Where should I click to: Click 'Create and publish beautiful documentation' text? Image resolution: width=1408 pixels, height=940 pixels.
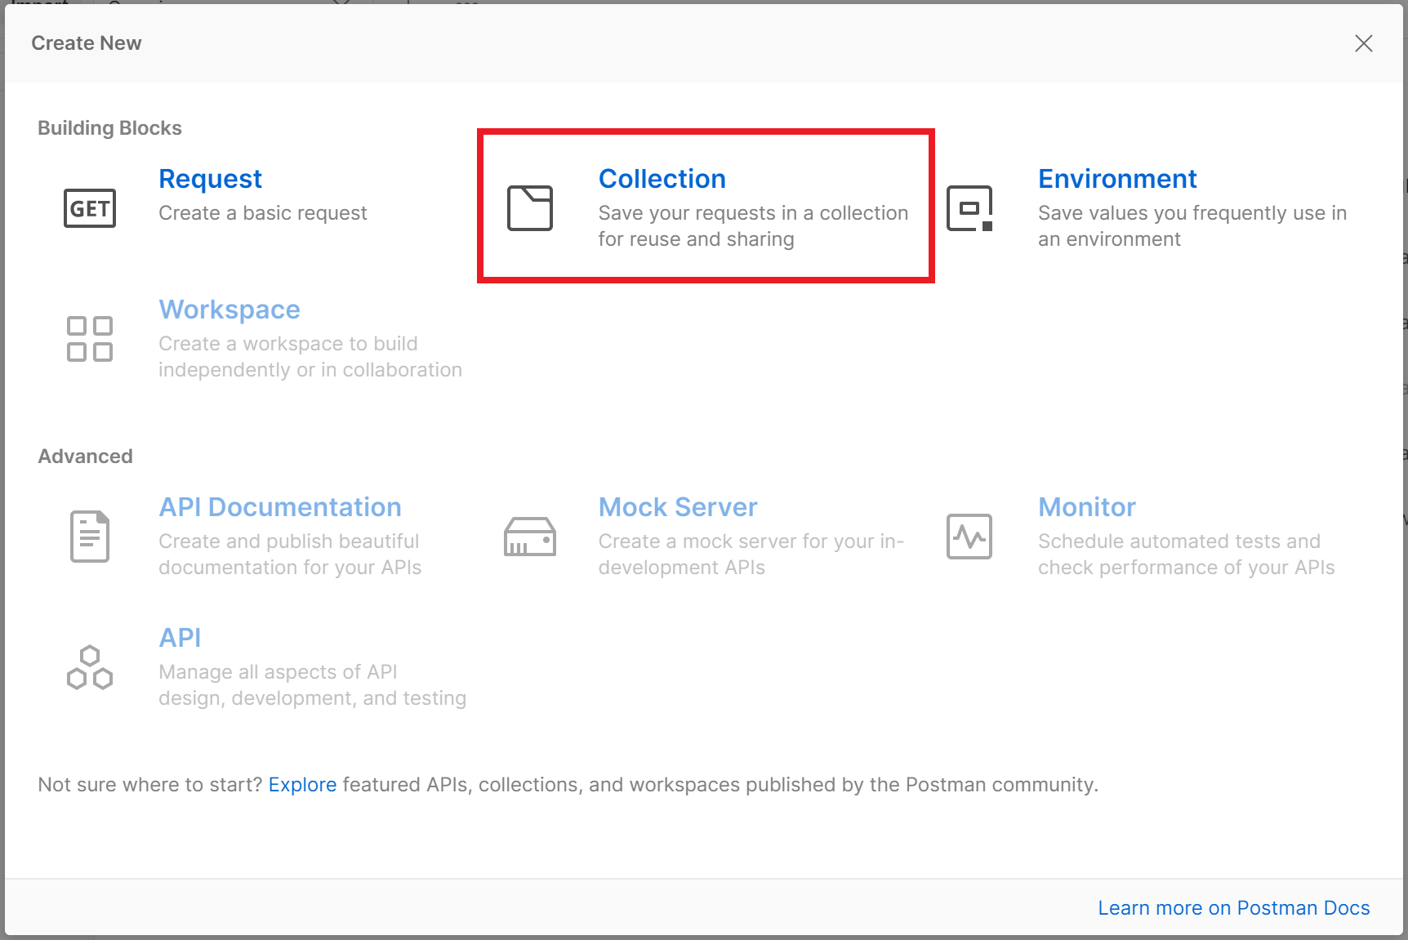pyautogui.click(x=290, y=555)
